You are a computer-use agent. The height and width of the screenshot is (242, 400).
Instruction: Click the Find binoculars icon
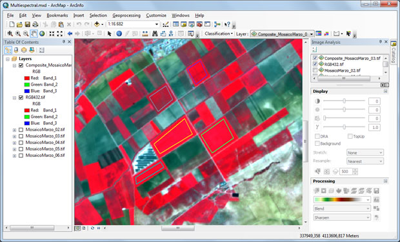coord(155,34)
